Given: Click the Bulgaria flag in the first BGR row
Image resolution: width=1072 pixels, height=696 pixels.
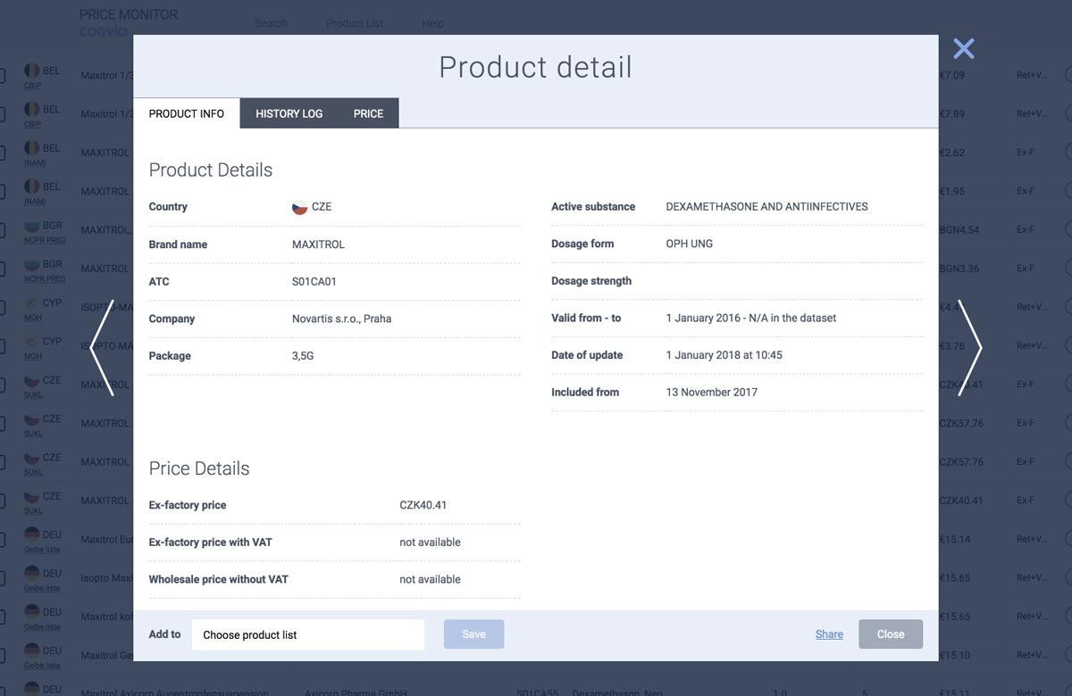Looking at the screenshot, I should click(x=31, y=226).
